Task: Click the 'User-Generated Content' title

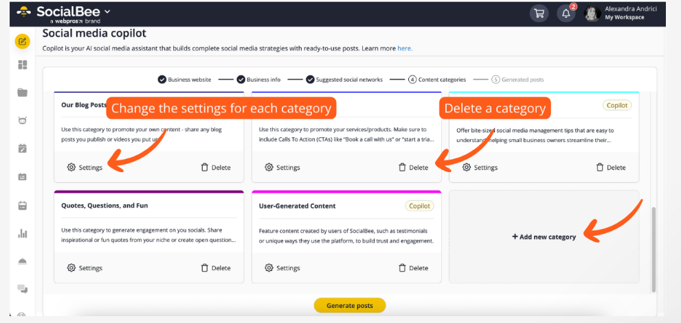Action: tap(297, 206)
